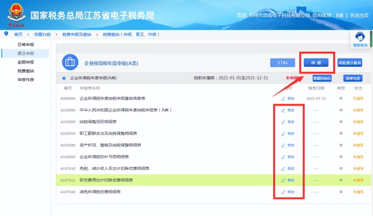Viewport: 373px width, 216px height.
Task: Click the briefcase icon beside 企业所得税年度申报(A类)
Action: point(70,62)
